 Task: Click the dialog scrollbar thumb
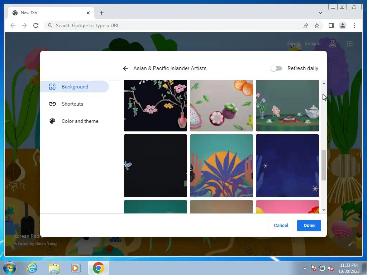(x=324, y=165)
